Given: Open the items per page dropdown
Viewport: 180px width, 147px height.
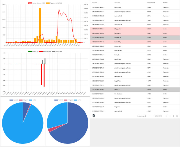Looking at the screenshot, I should 147,116.
